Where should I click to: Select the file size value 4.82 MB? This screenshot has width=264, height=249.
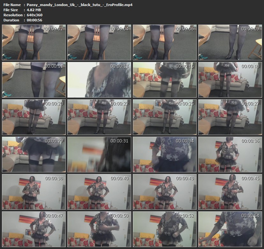click(34, 10)
